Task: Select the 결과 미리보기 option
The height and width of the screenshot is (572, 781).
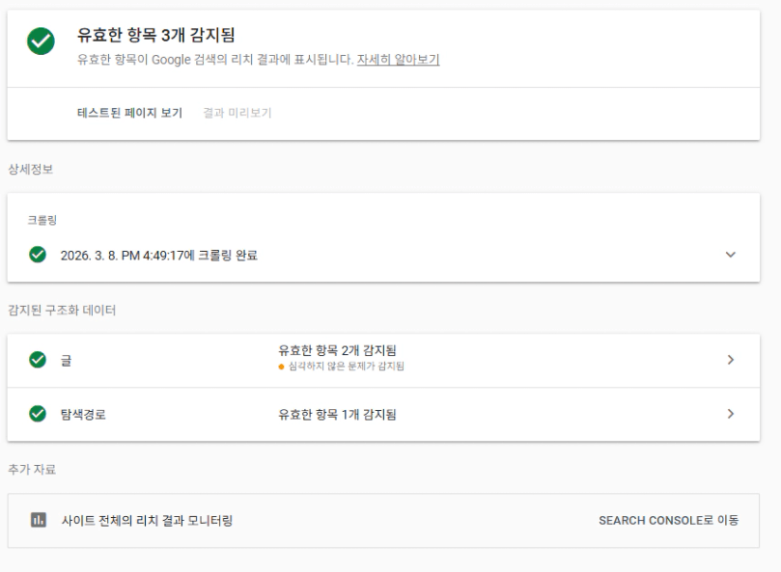Action: click(x=237, y=113)
